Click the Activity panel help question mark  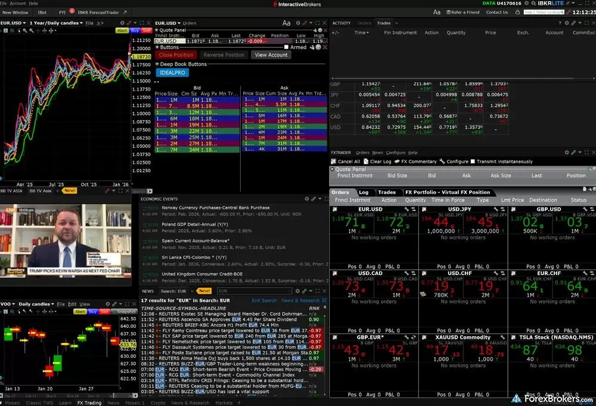(x=560, y=23)
